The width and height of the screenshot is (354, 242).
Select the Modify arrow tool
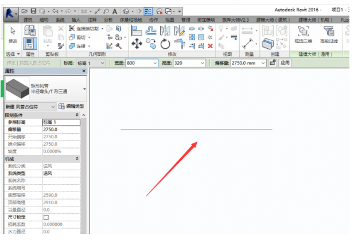[13, 34]
